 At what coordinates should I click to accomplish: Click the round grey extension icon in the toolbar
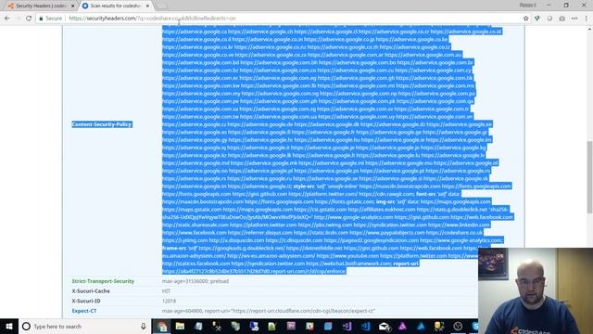tap(549, 19)
